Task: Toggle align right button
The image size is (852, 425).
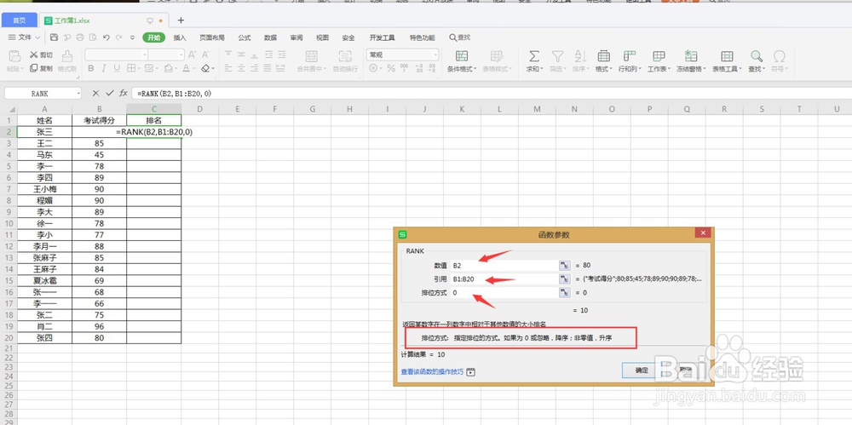Action: click(254, 68)
